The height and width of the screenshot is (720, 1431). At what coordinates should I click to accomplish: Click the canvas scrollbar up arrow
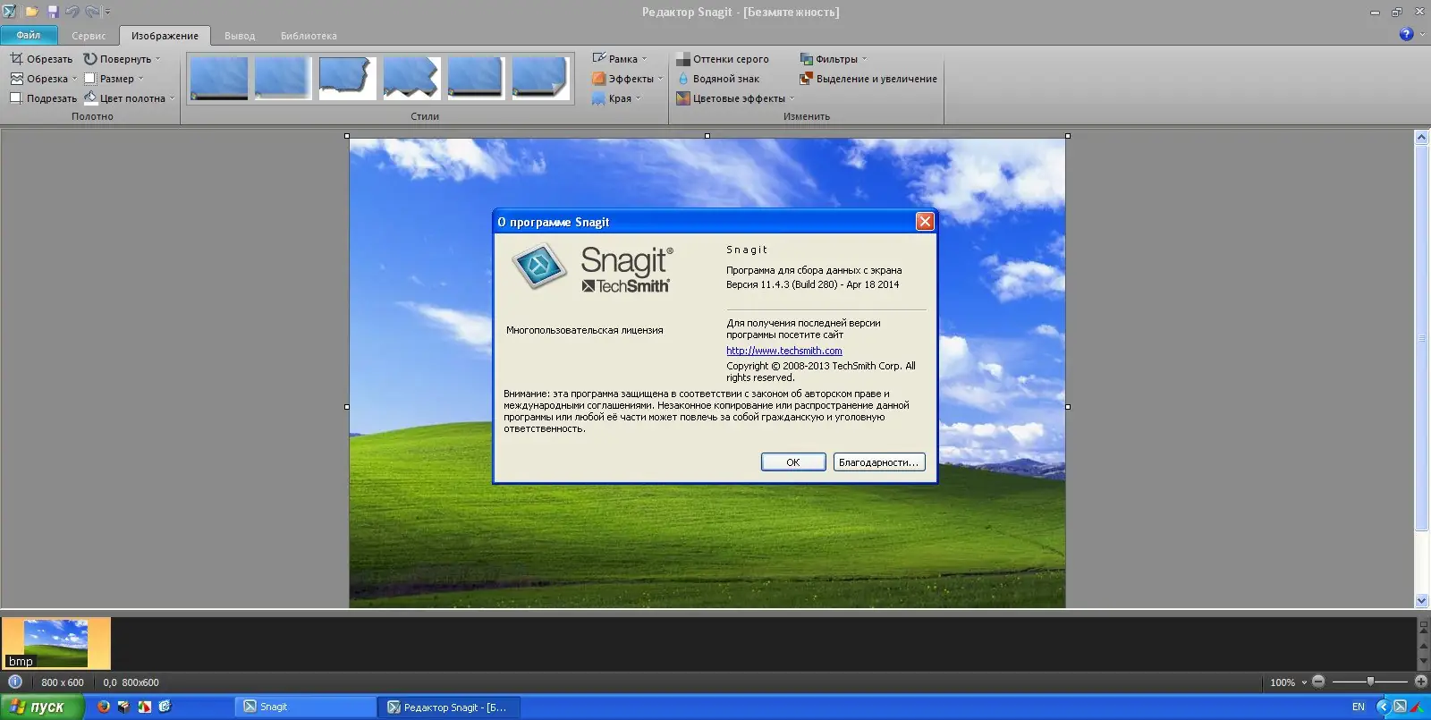pos(1421,138)
